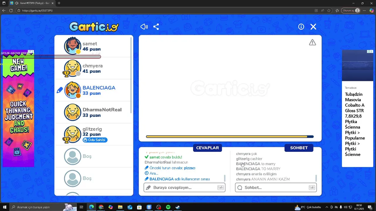
Task: Open Task View on the taskbar
Action: pyautogui.click(x=81, y=207)
